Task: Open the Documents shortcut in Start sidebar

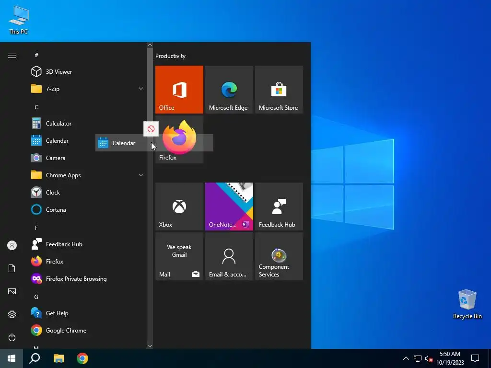Action: (x=12, y=268)
